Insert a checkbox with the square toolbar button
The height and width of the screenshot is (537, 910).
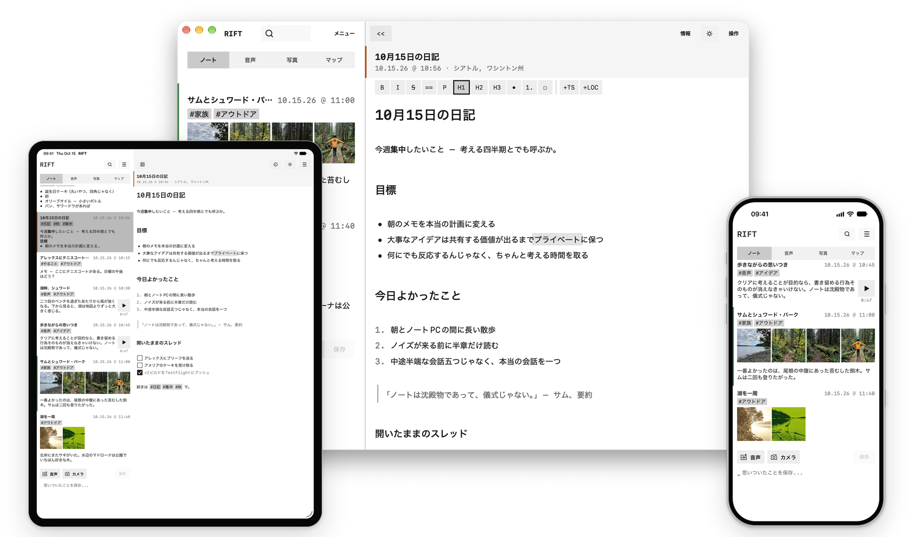coord(545,87)
